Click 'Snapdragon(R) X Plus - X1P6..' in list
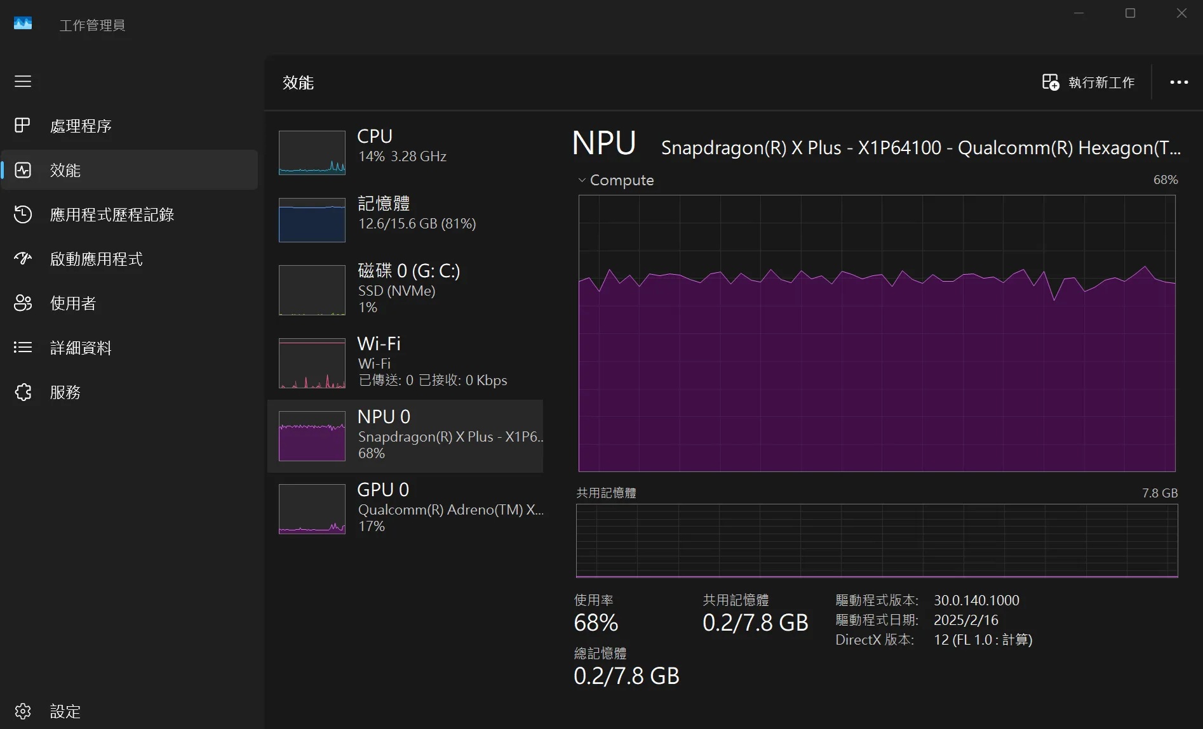 coord(450,437)
